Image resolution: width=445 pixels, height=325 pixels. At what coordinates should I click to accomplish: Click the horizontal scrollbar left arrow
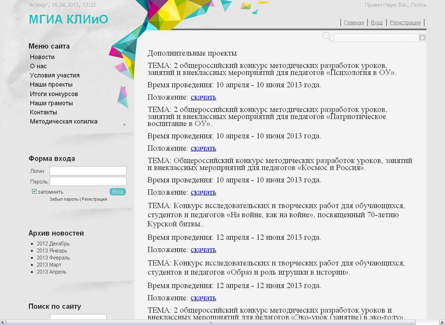(x=3, y=323)
